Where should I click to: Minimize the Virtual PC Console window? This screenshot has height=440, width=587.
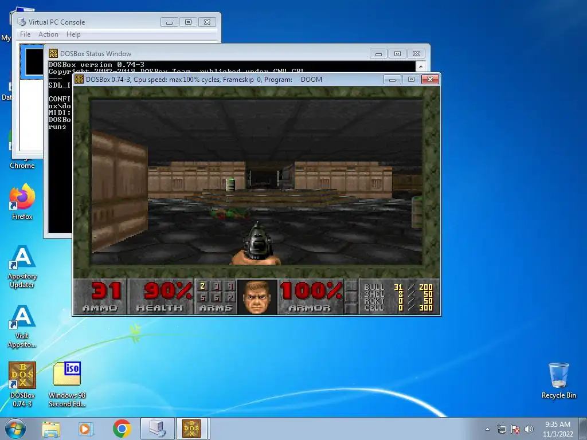(169, 22)
